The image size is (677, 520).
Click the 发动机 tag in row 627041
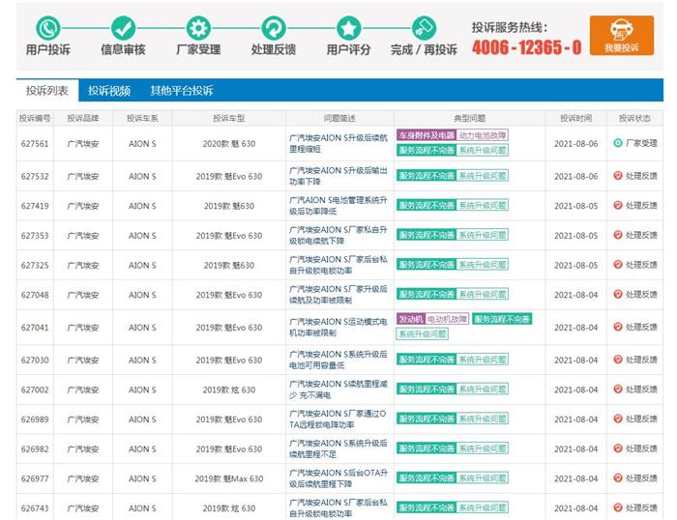pos(411,319)
